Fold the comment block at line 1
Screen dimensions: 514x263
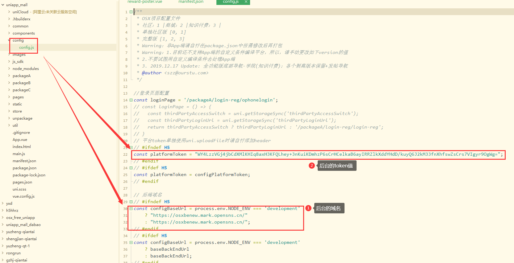point(131,12)
